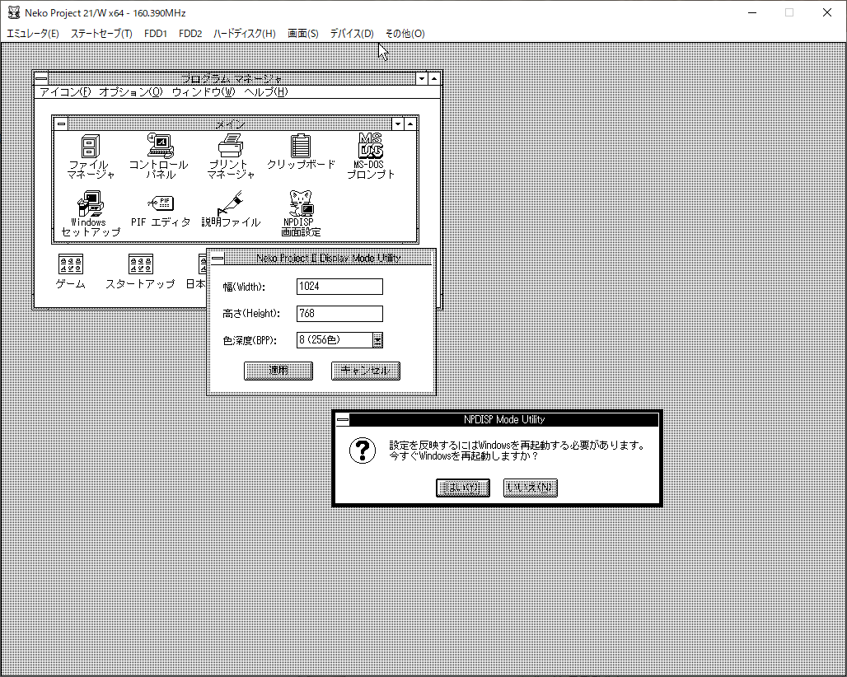Maximize the メイン group window arrow
This screenshot has height=677, width=847.
(410, 124)
